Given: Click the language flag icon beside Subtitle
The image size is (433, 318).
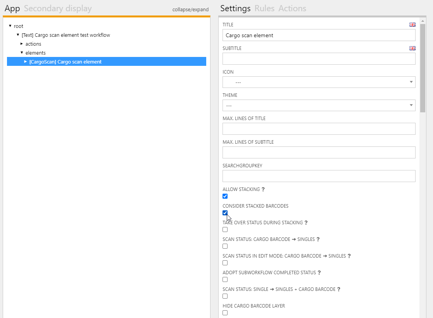Looking at the screenshot, I should pos(412,48).
